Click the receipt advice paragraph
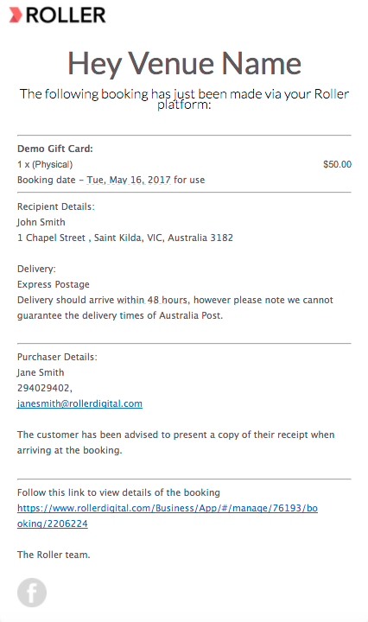368x622 pixels. click(x=175, y=442)
